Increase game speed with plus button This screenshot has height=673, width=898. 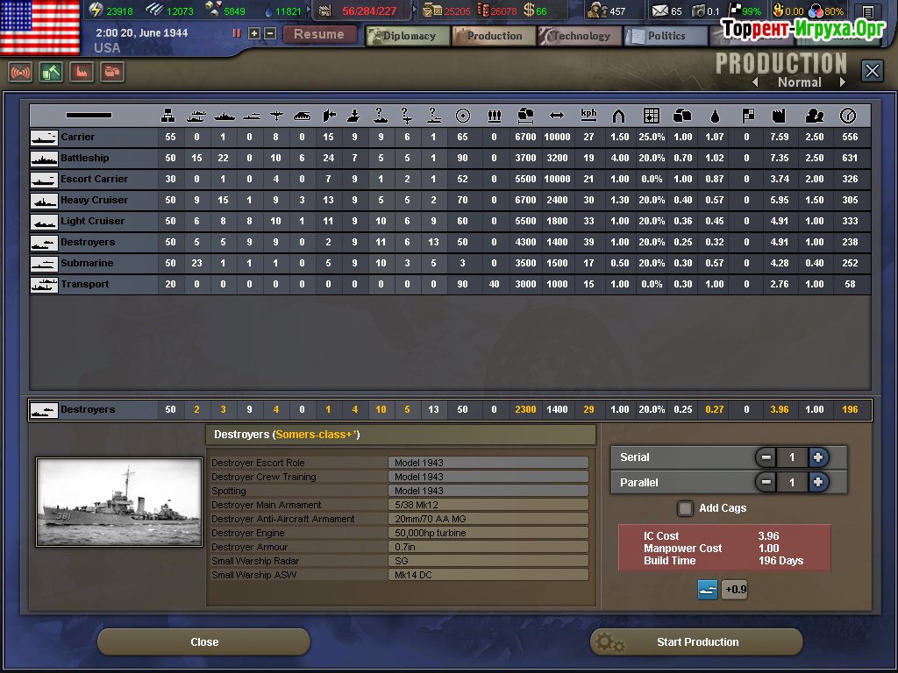tap(254, 34)
